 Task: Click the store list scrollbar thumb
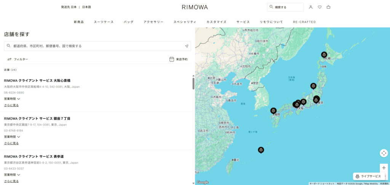point(193,83)
